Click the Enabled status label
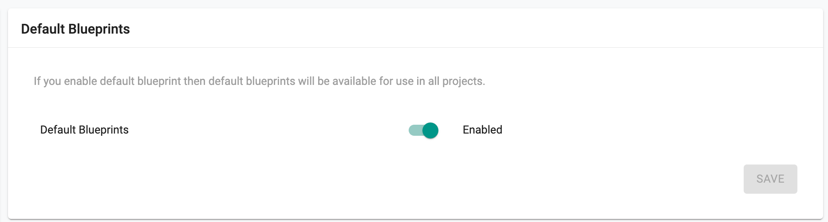Screen dimensions: 828x222 click(x=482, y=130)
